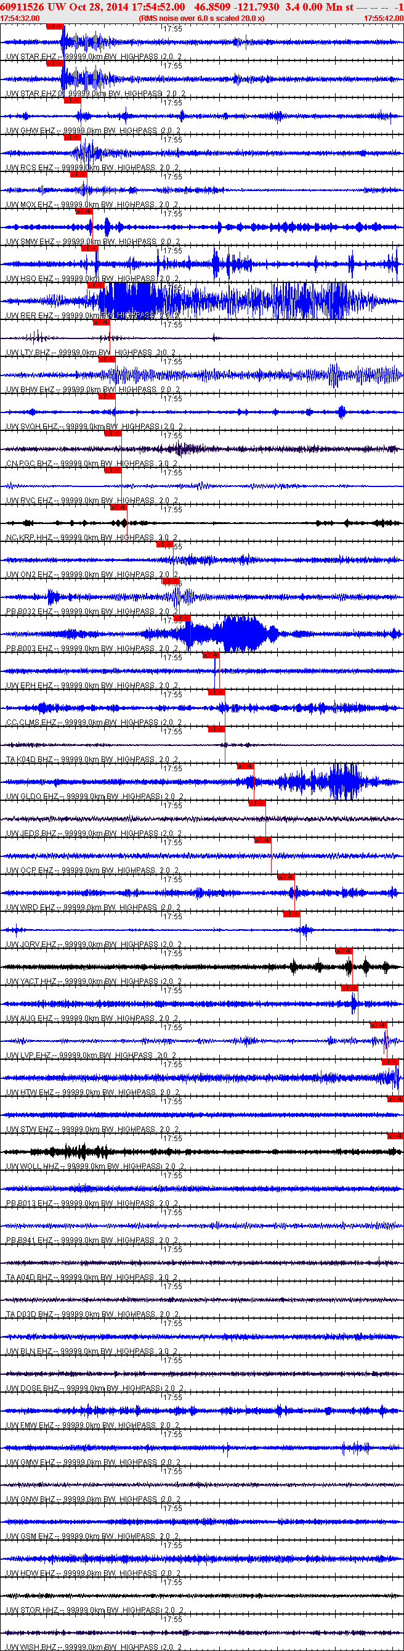Select station label "UW STW EHZ"
Screen dimensions: 404x1651
point(30,1130)
